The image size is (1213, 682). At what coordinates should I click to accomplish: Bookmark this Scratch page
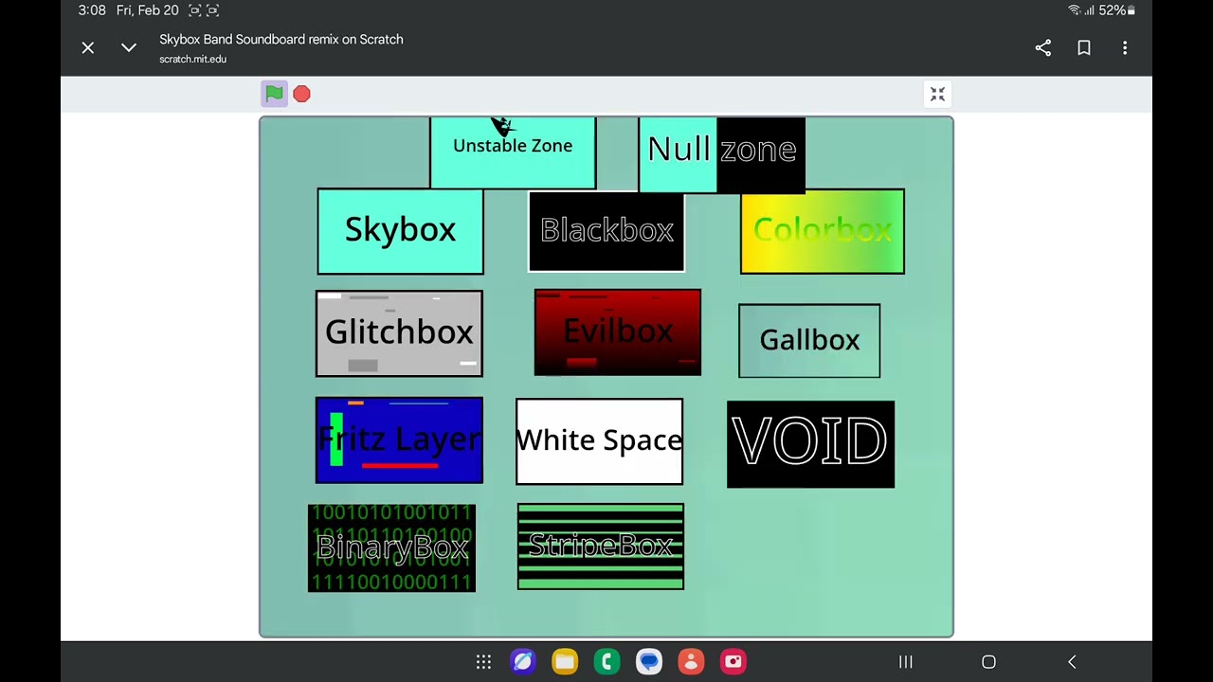pos(1084,47)
